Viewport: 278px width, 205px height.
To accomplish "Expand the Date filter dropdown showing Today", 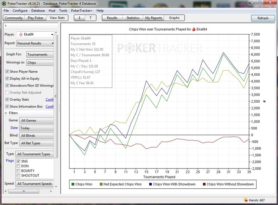I will click(37, 128).
